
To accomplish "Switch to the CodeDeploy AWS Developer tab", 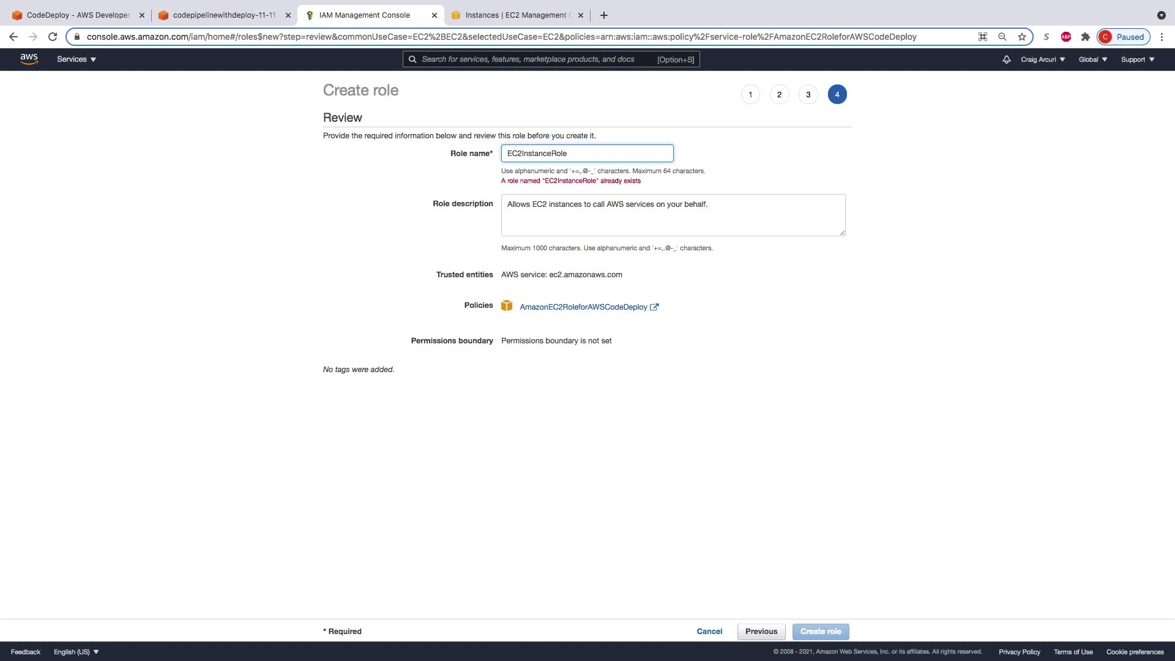I will click(x=78, y=15).
